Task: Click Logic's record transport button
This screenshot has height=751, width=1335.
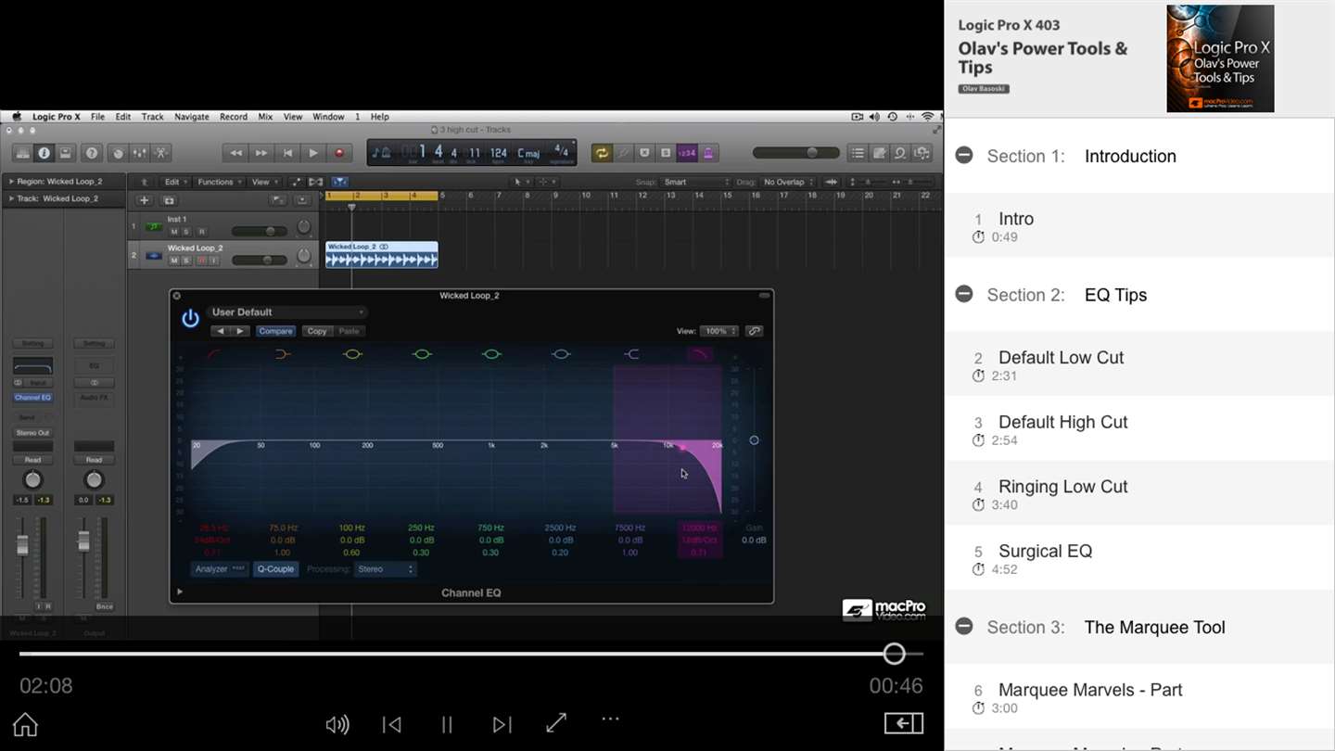Action: 339,153
